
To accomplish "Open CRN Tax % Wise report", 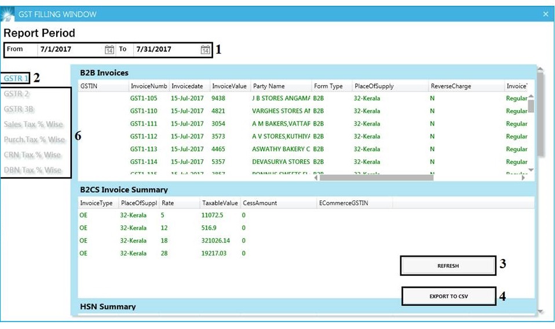I will (x=32, y=155).
